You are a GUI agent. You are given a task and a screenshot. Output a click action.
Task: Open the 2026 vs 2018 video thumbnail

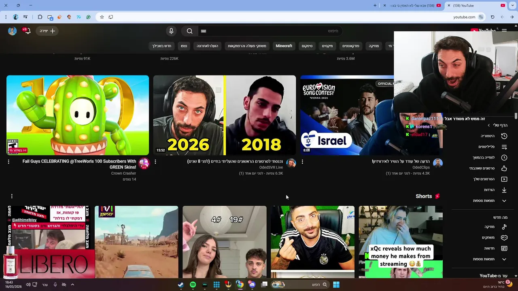(225, 115)
